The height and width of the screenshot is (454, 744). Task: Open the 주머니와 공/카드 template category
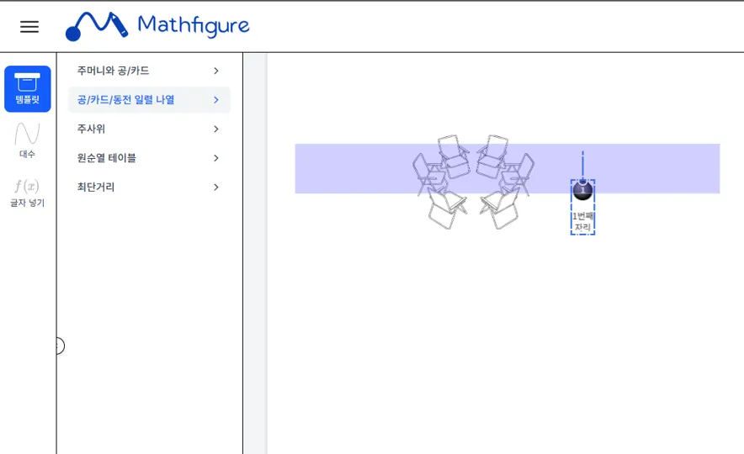tap(114, 71)
